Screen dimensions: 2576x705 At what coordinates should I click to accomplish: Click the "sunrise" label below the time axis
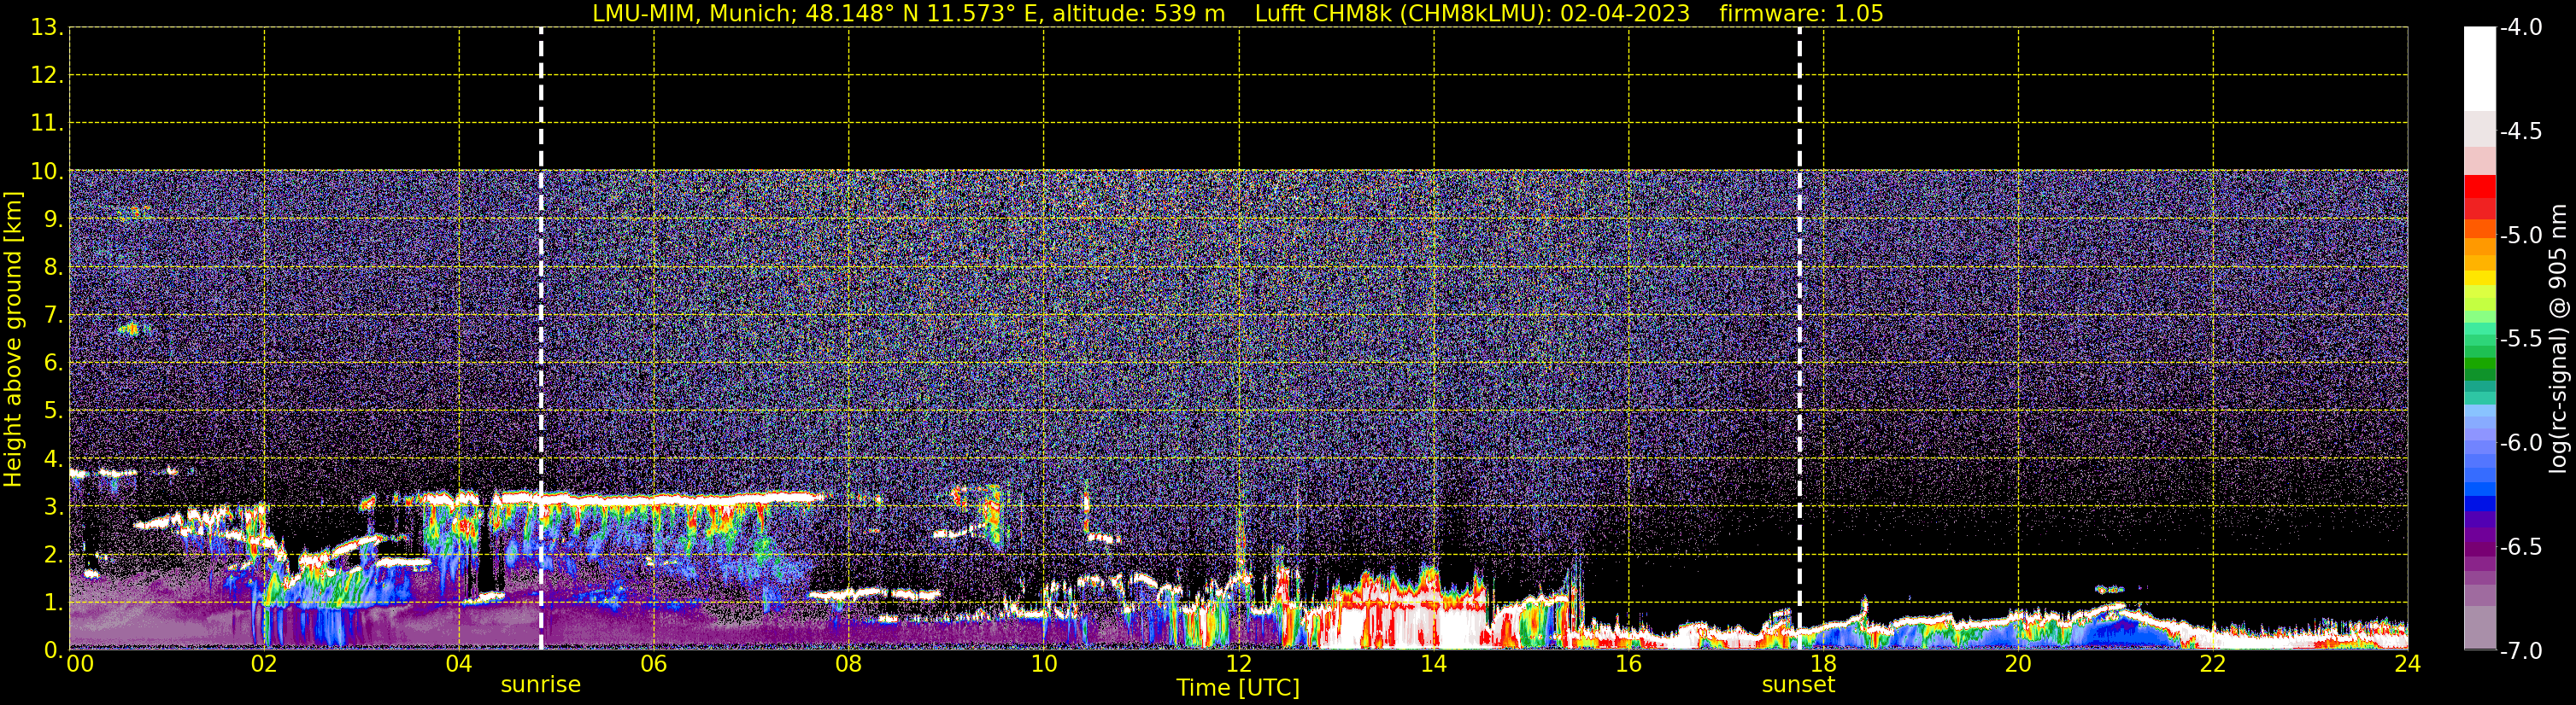tap(541, 685)
